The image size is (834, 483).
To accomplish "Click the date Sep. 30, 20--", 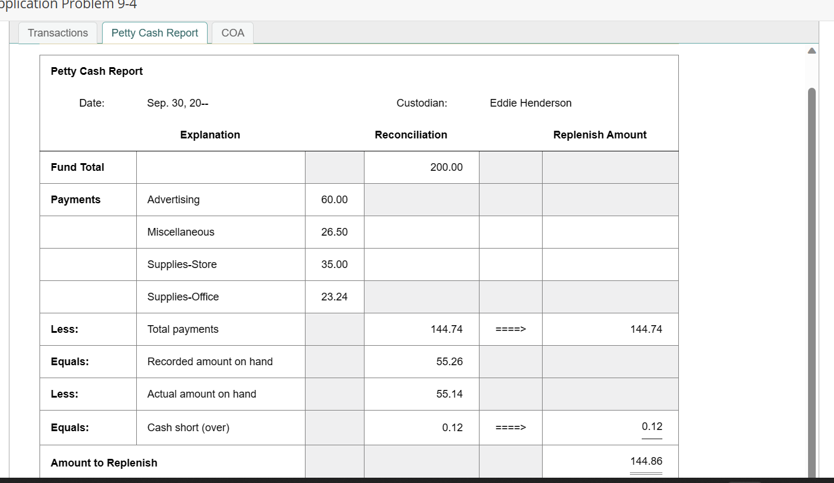I will pos(178,103).
